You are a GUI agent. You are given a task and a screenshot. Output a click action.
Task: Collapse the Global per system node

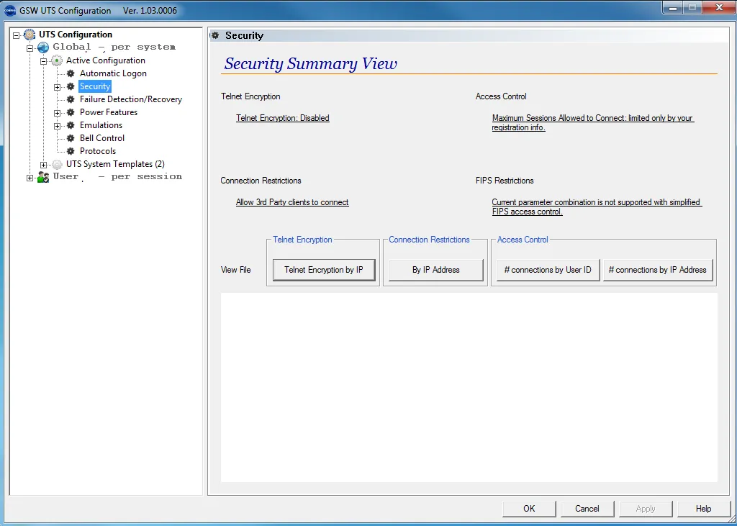point(30,48)
